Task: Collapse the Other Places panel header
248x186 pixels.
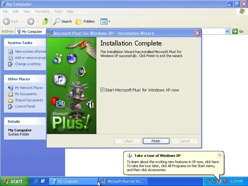Action: 25,79
